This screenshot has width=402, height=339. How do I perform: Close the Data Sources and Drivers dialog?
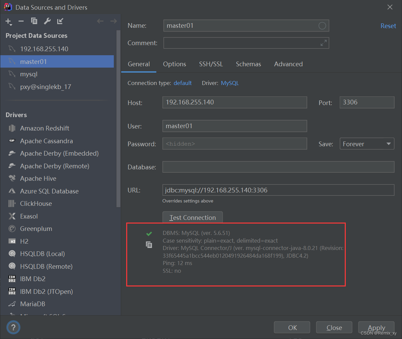(390, 7)
